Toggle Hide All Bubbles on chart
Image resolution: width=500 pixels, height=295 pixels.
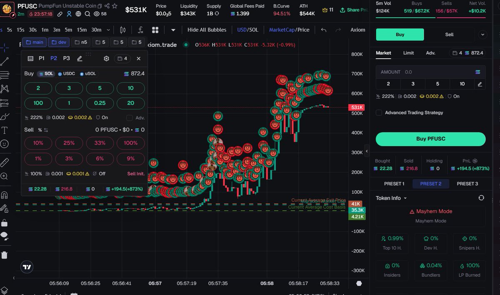(207, 30)
